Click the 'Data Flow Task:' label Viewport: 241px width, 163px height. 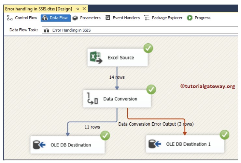point(24,30)
